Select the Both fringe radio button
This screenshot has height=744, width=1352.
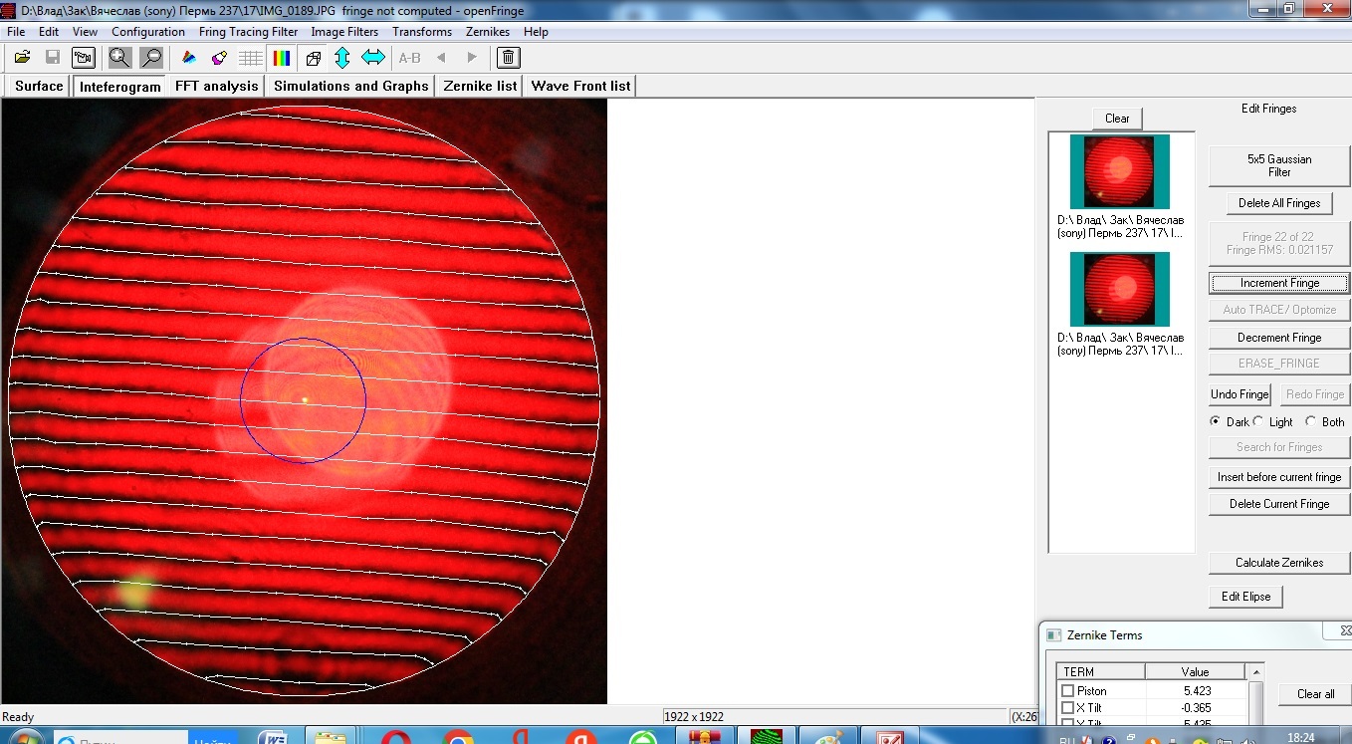(x=1310, y=422)
